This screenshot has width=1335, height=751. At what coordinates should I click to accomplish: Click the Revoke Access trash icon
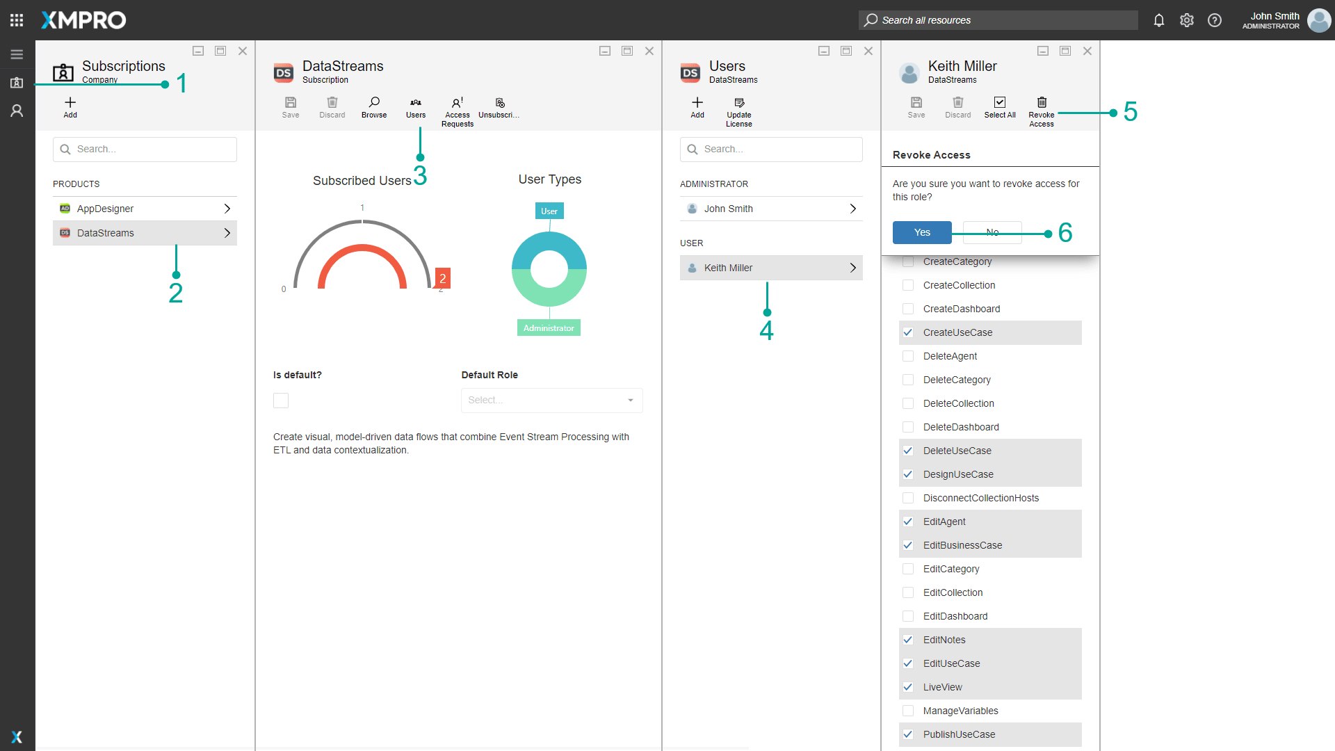pos(1041,103)
